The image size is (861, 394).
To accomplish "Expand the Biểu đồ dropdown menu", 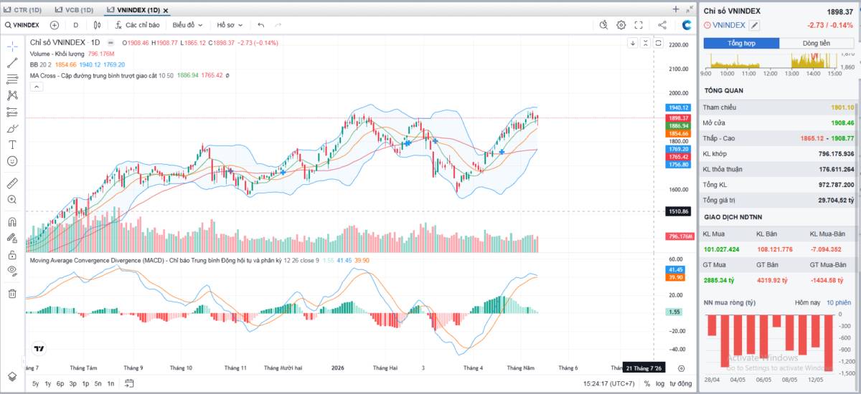I will click(189, 25).
